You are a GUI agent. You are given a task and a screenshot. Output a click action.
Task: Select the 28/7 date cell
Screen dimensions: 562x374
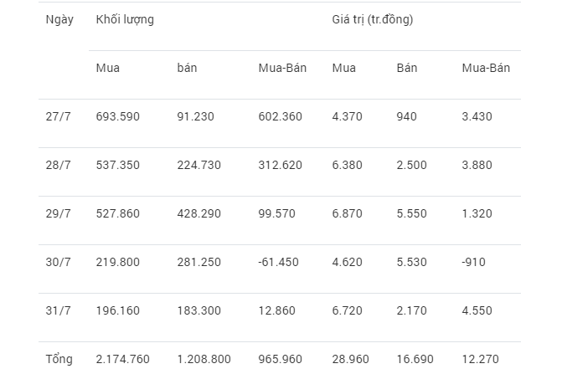pos(58,166)
